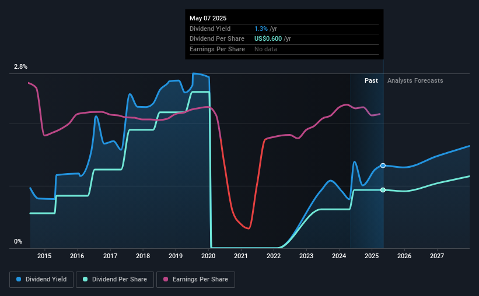Click the pink Earnings Per Share legend dot
The image size is (479, 296).
point(166,279)
